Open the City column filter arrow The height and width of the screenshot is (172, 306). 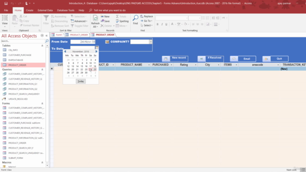[219, 65]
